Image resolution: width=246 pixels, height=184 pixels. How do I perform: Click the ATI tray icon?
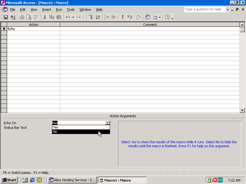pos(214,180)
